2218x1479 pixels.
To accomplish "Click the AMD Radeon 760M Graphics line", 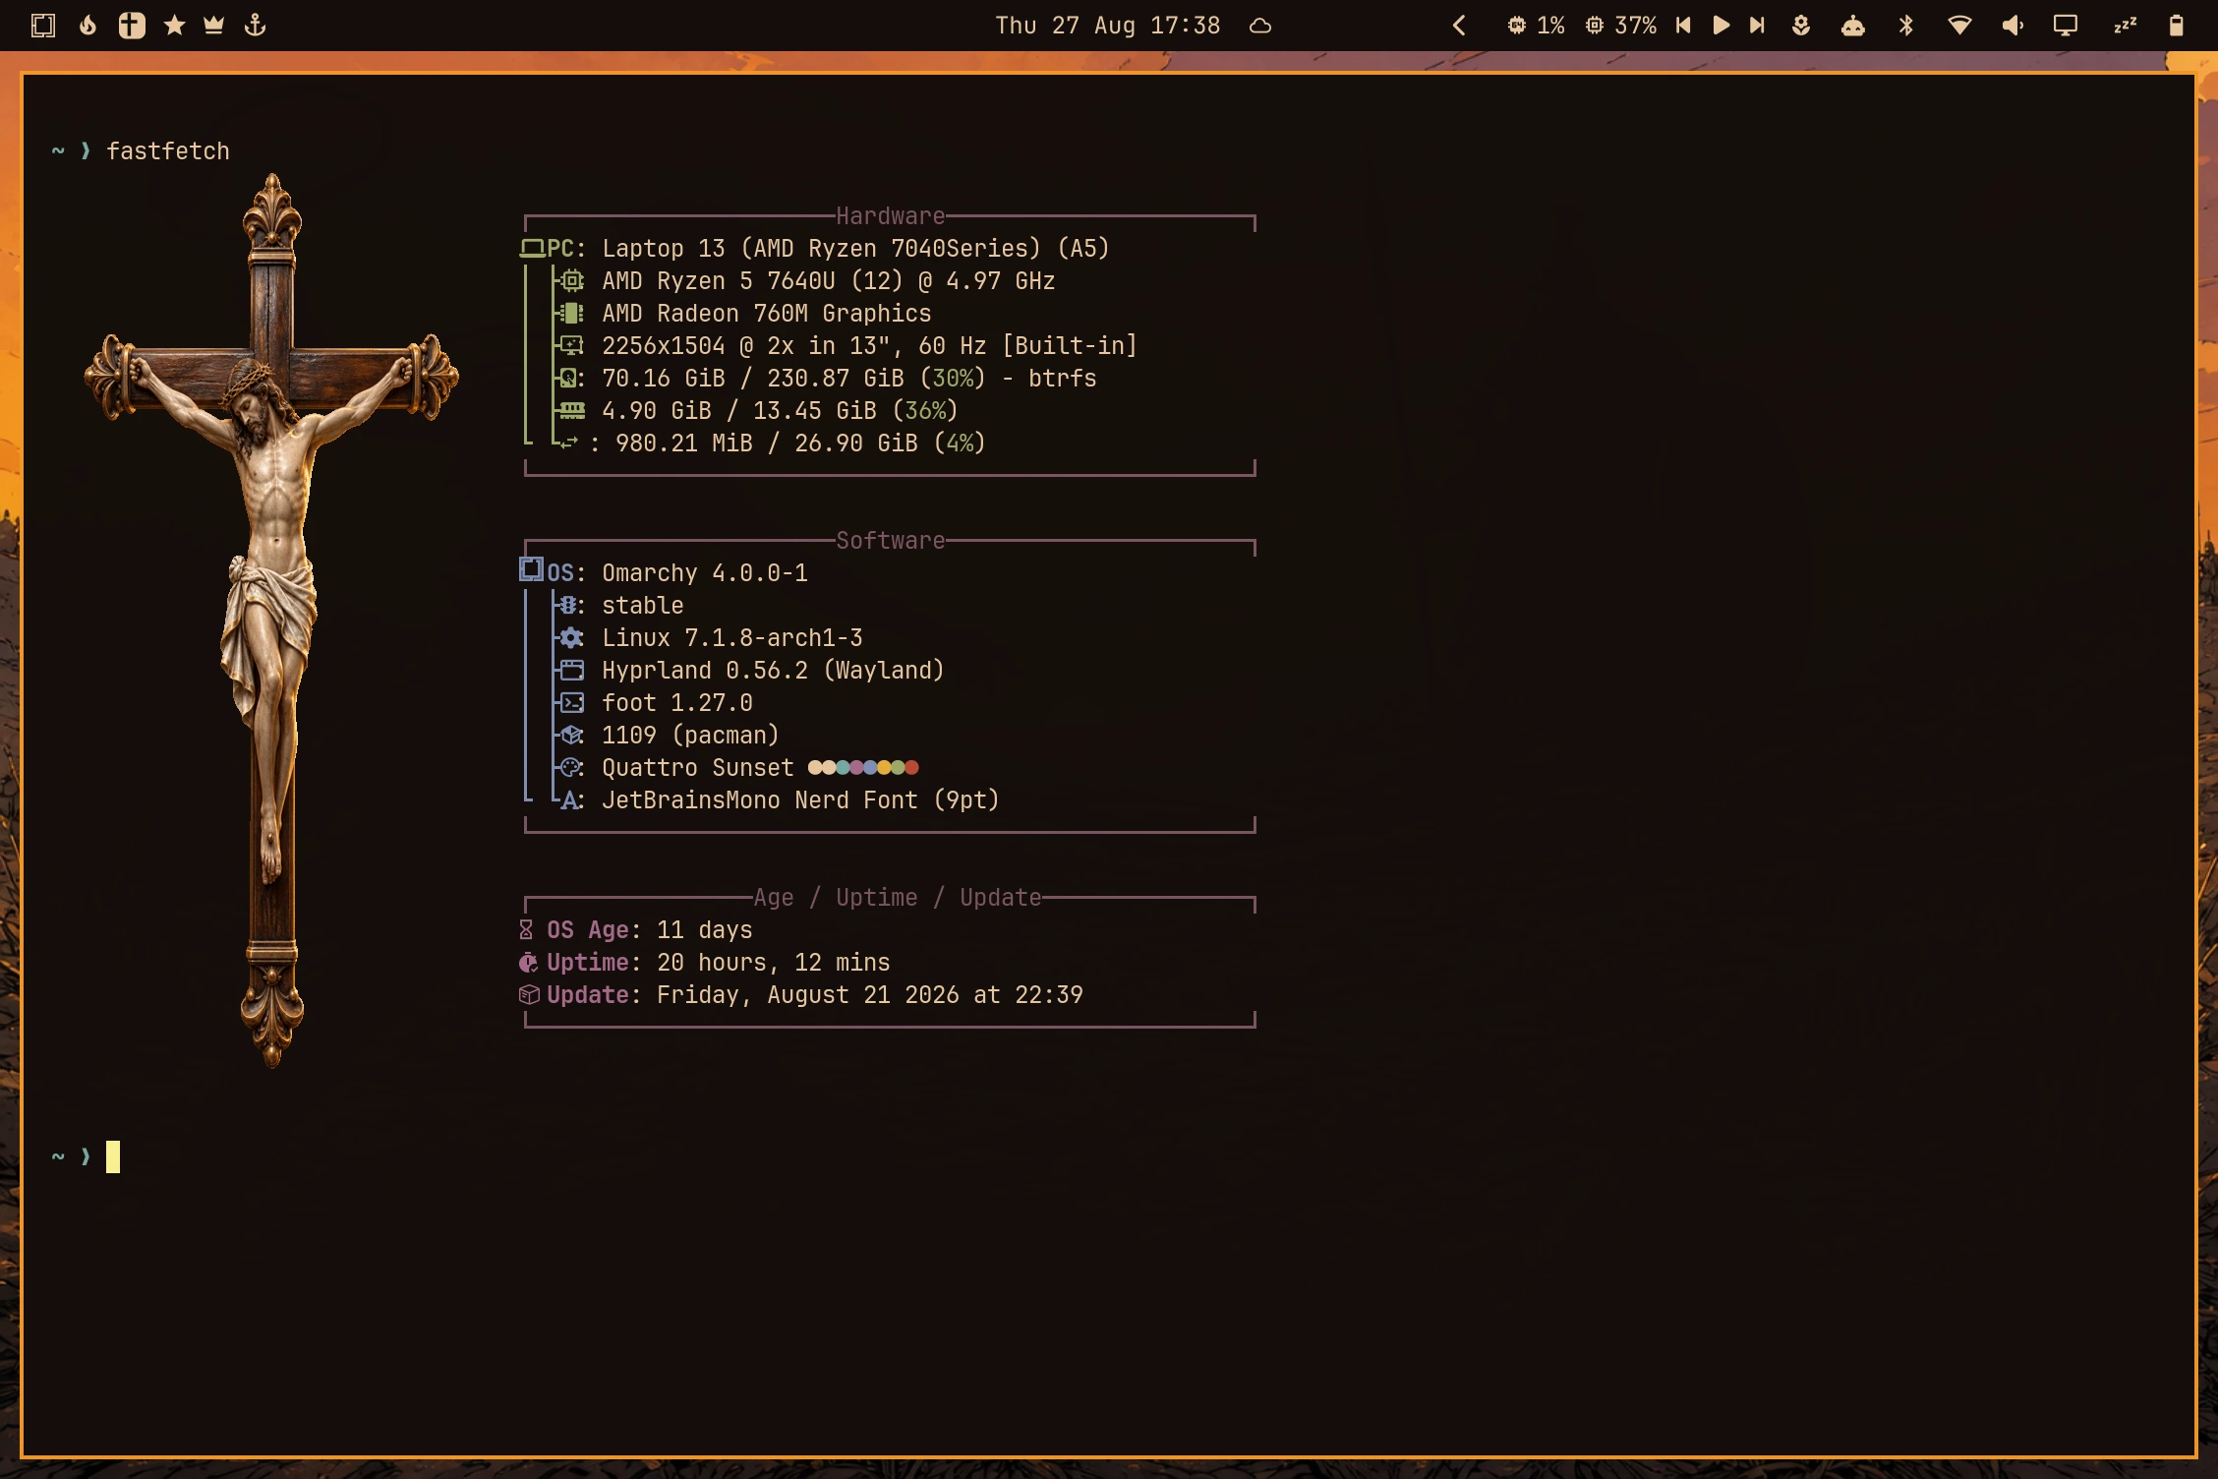I will point(742,314).
